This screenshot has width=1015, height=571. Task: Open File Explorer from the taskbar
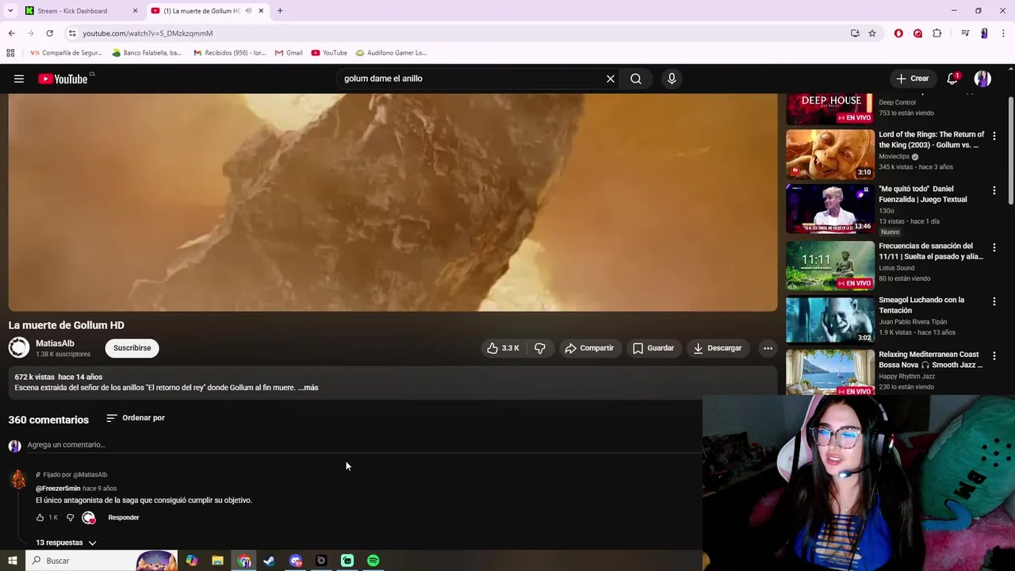(217, 561)
